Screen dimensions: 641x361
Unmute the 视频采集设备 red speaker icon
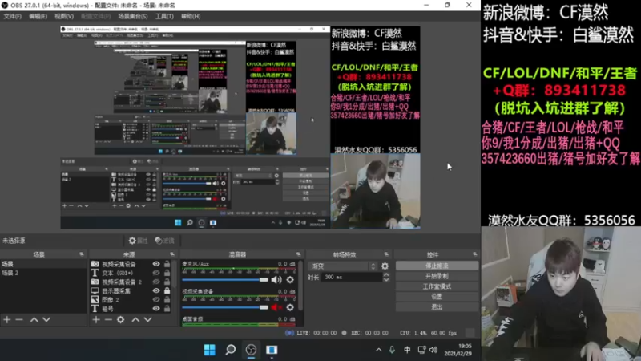[x=276, y=307]
